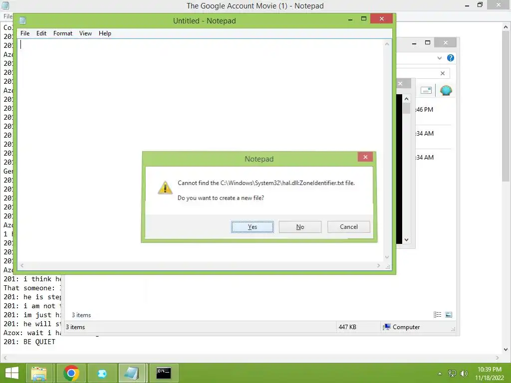Click background Notepad horizontal scroll left arrow
Image resolution: width=511 pixels, height=383 pixels.
5,358
